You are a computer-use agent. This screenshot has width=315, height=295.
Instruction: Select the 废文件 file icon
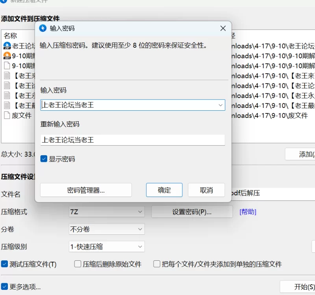point(7,115)
